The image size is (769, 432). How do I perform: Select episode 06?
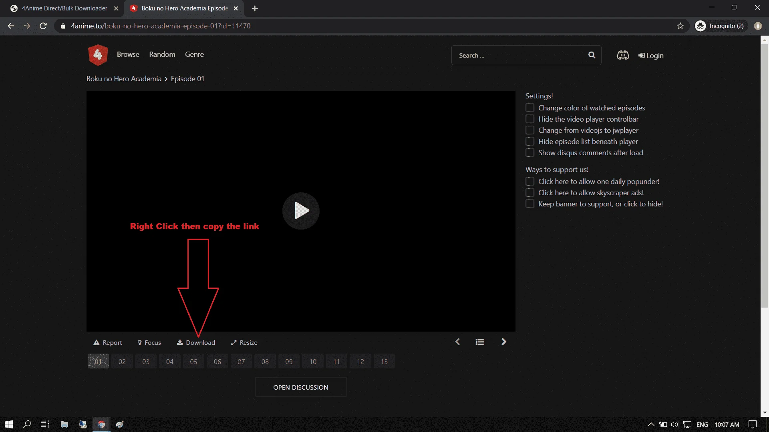tap(217, 362)
